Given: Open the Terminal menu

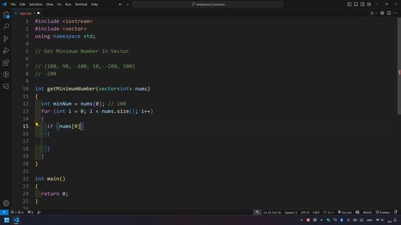Looking at the screenshot, I should coord(81,4).
